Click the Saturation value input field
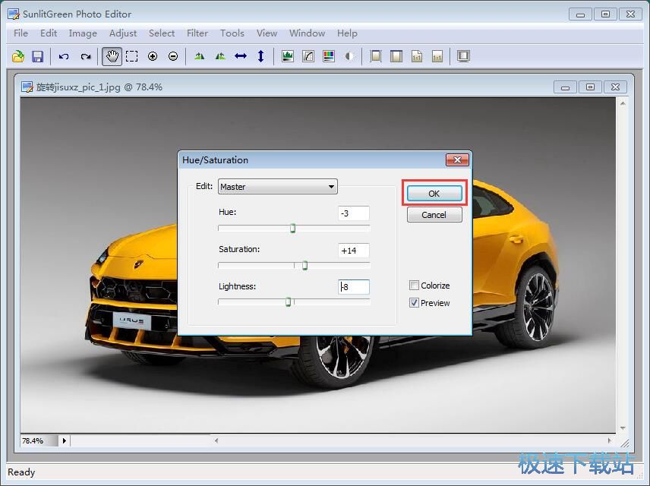Viewport: 650px width, 486px height. [354, 251]
